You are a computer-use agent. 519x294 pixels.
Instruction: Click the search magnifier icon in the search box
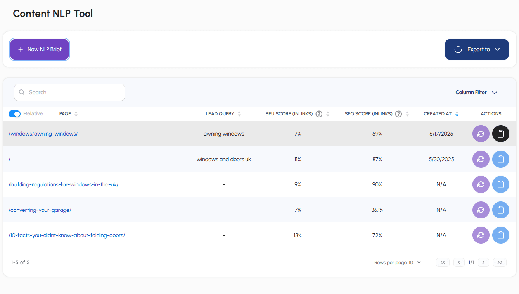[22, 92]
